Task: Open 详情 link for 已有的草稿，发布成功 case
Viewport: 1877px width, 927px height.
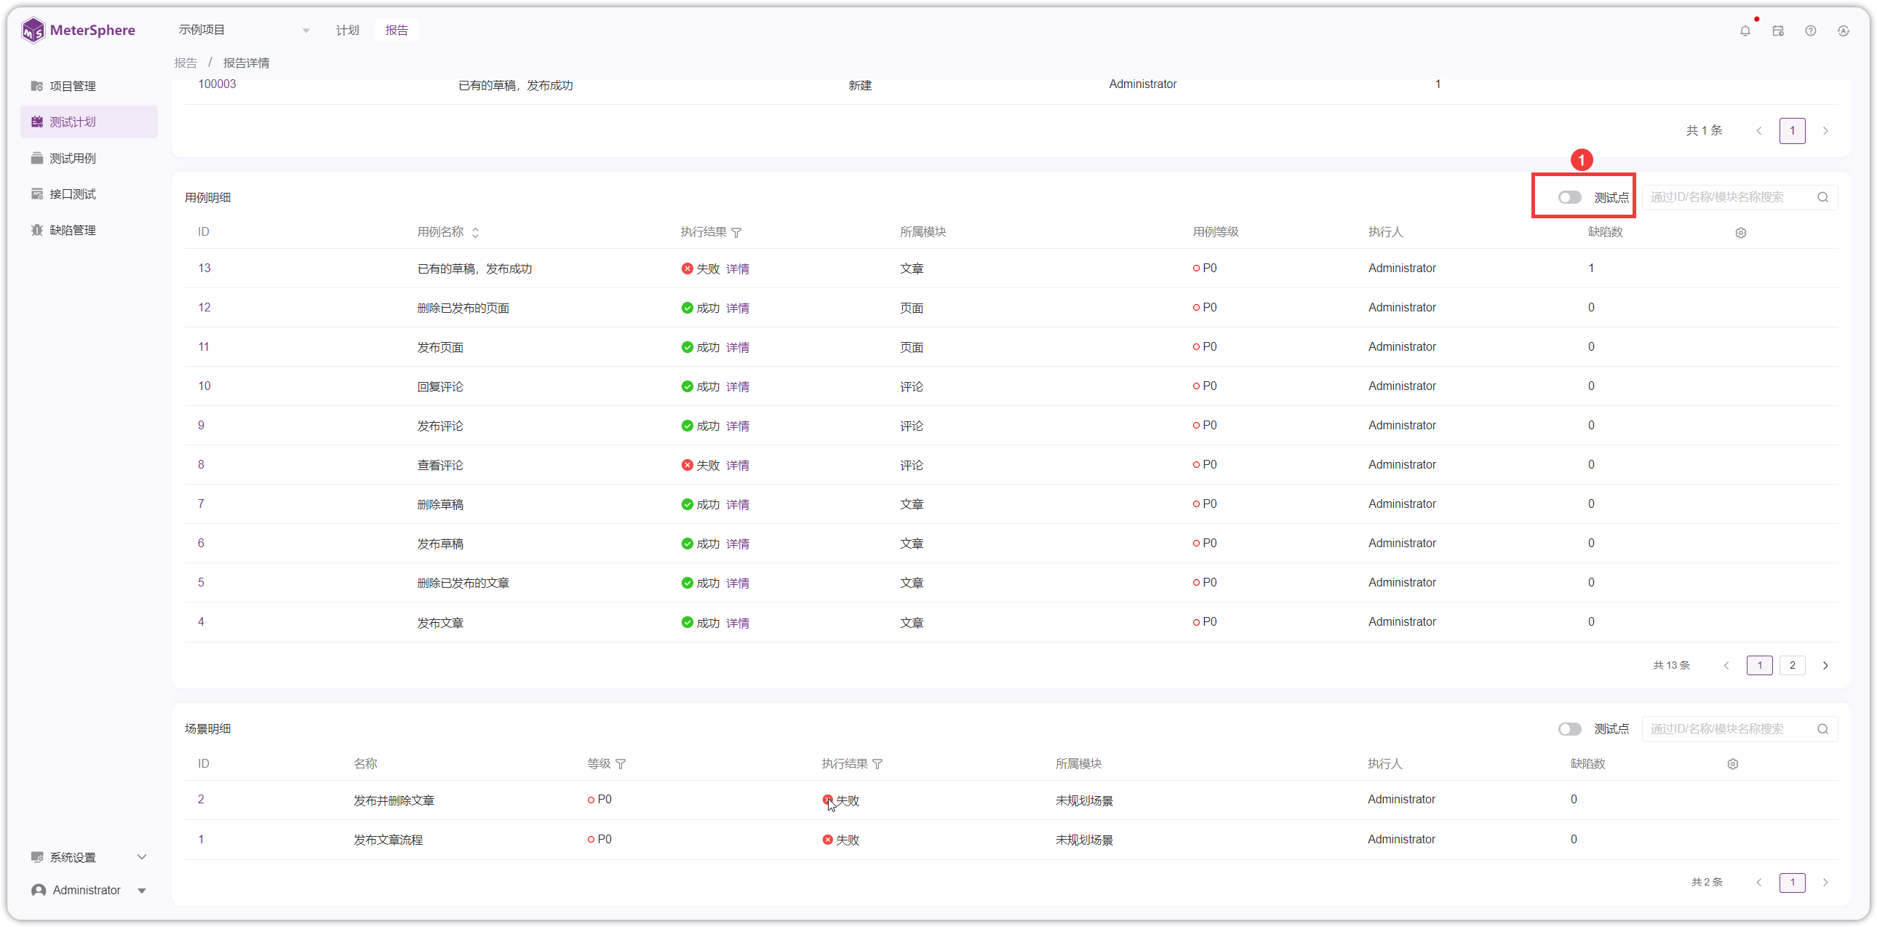Action: pyautogui.click(x=738, y=269)
